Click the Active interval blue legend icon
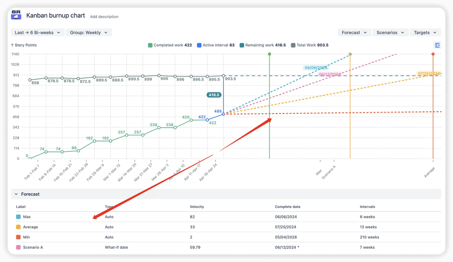Screen dimensions: 453x262 coord(199,45)
